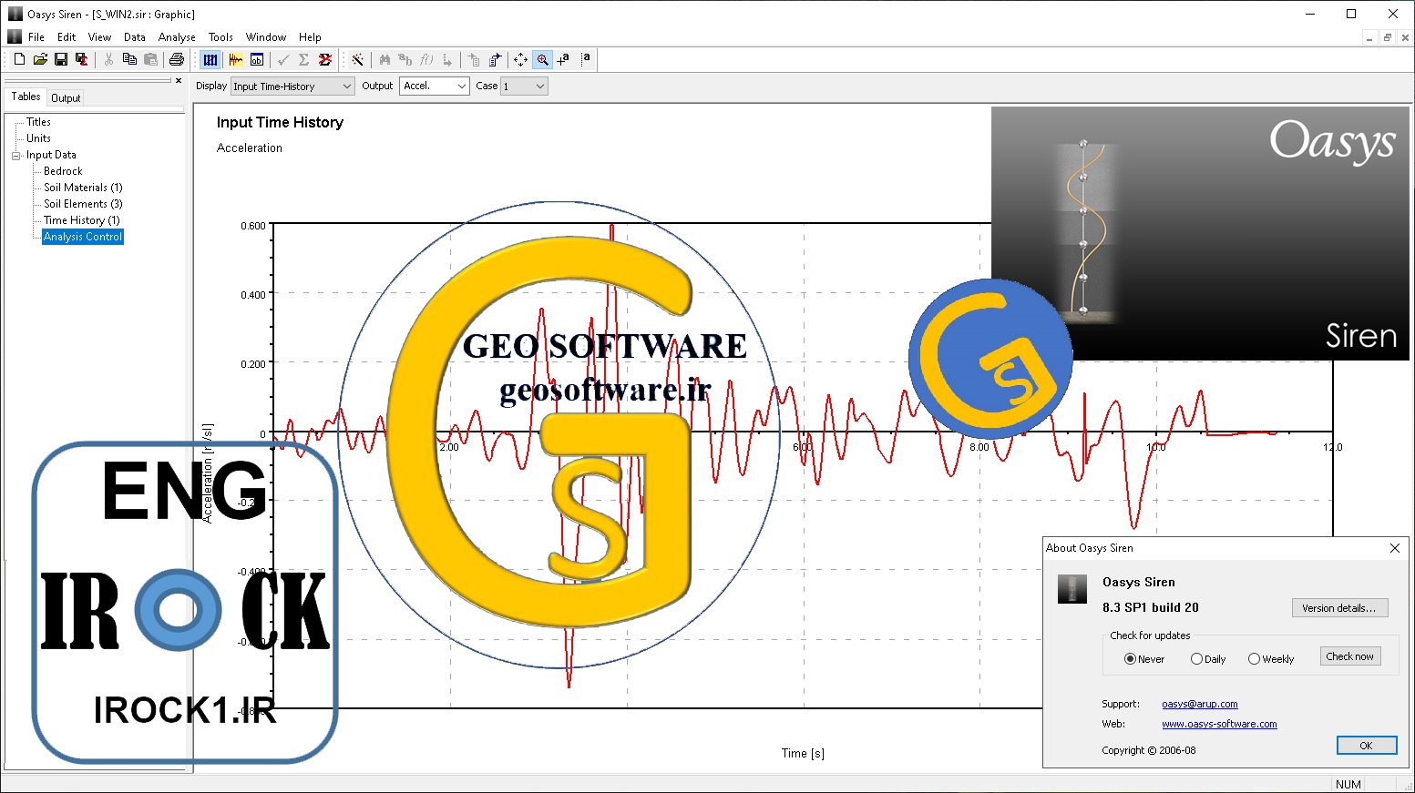Save the file with the floppy disk icon
The image size is (1415, 793).
[x=61, y=59]
